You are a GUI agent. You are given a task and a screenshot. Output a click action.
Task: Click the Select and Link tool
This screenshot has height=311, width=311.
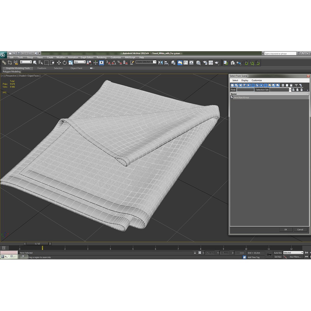pyautogui.click(x=4, y=63)
